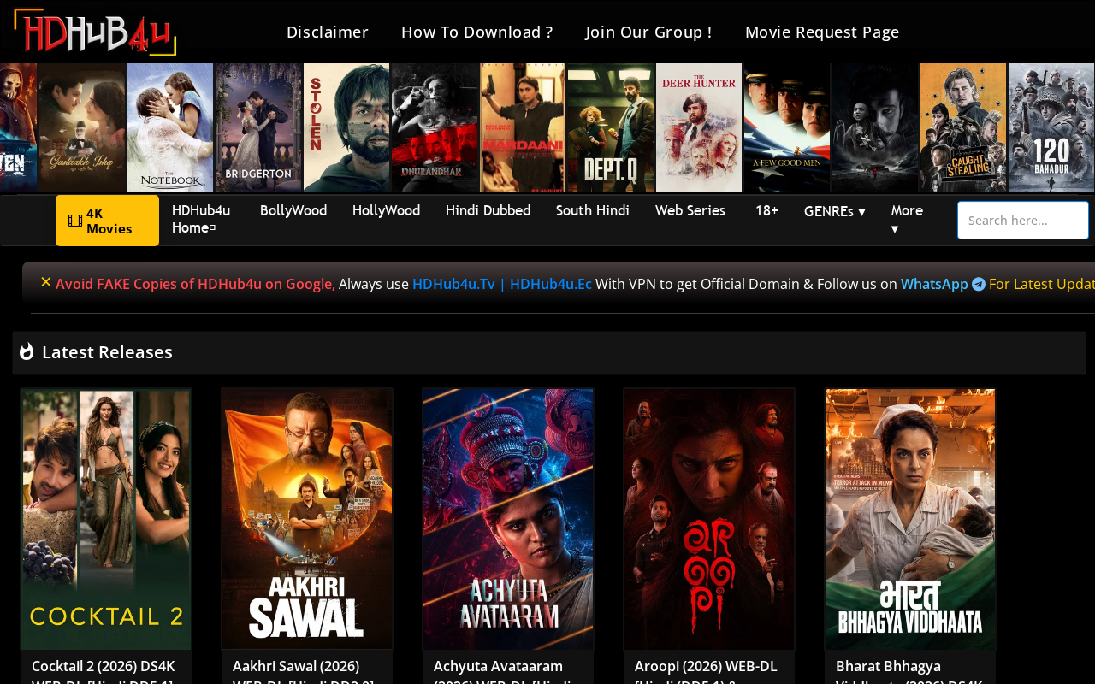The image size is (1095, 684).
Task: Click the Aroopi (2026) WEB-DL title link
Action: tap(706, 670)
